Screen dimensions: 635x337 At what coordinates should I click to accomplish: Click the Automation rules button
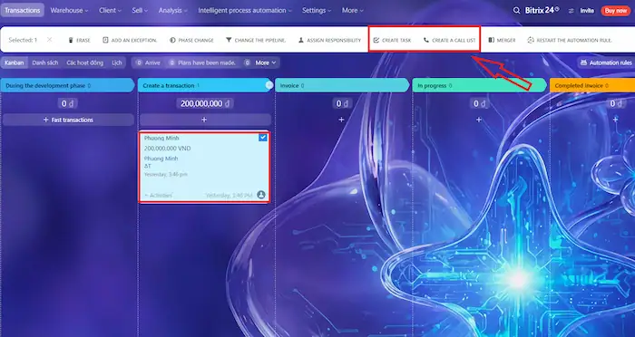(606, 63)
